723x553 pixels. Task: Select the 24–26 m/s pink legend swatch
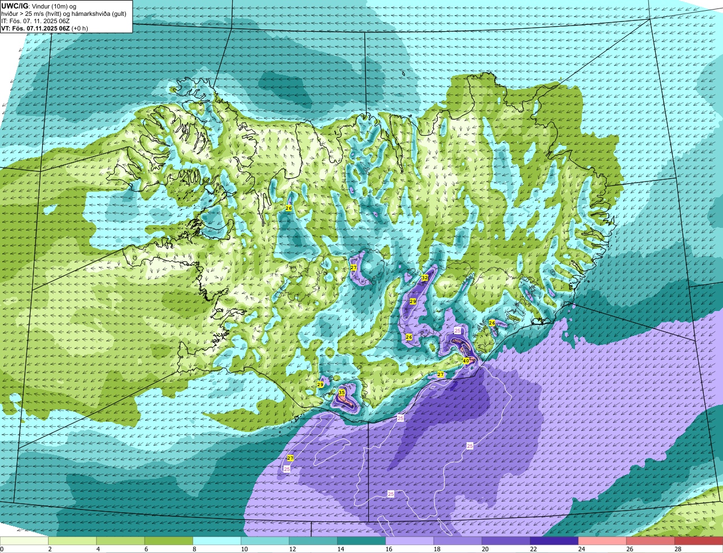coord(603,541)
